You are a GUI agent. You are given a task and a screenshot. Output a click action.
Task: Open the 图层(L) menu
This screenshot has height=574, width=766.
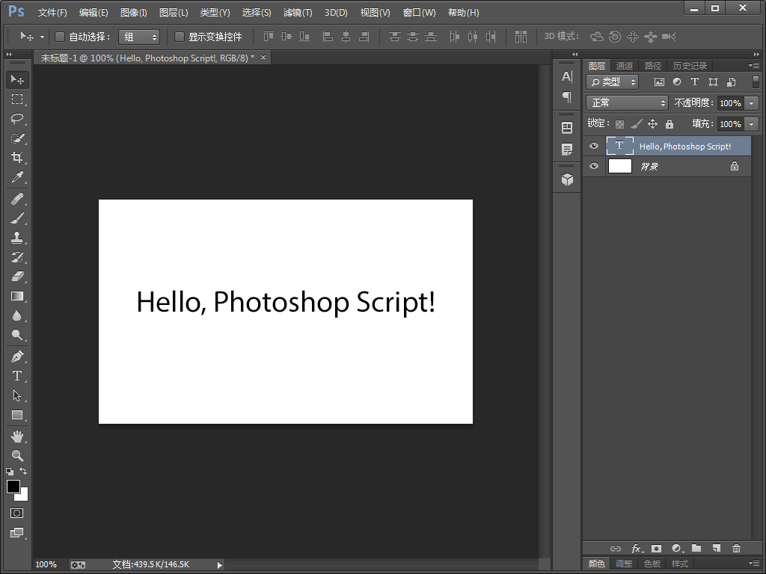point(174,12)
